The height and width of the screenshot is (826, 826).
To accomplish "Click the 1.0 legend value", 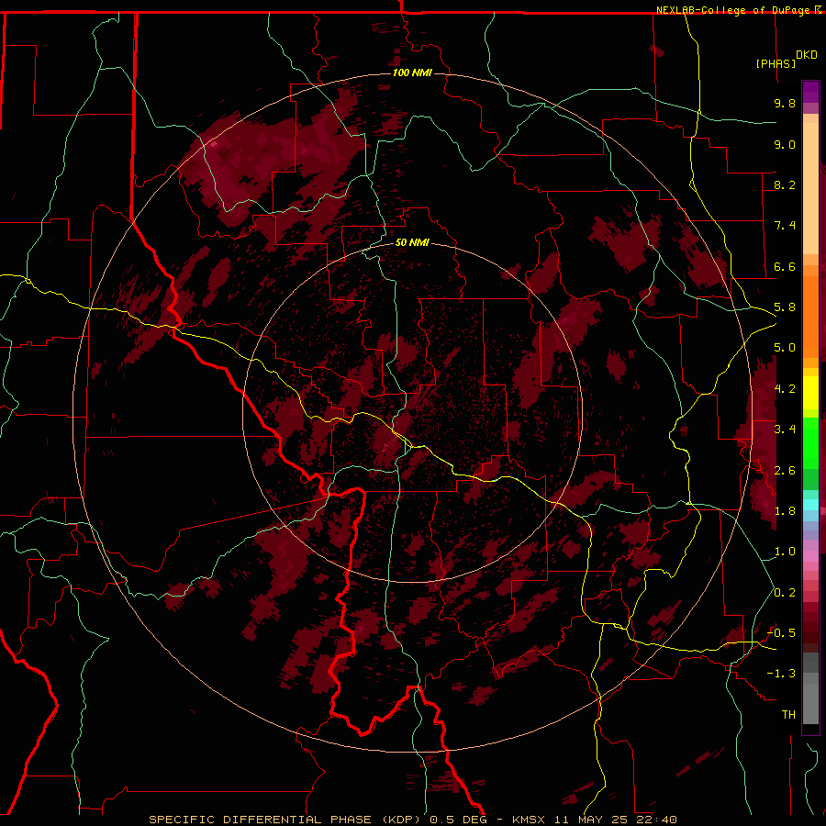I will click(785, 552).
